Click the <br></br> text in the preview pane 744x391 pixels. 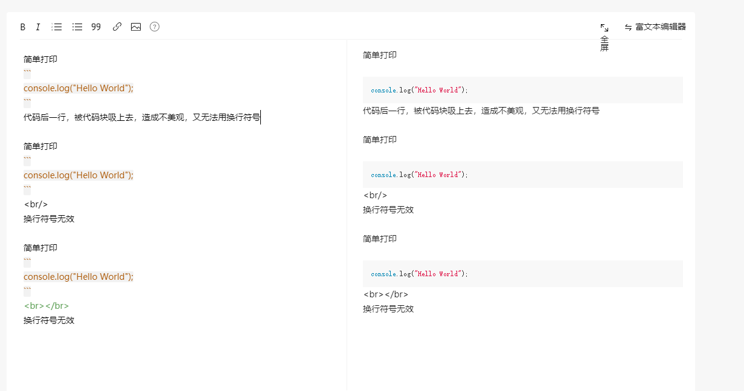[386, 294]
